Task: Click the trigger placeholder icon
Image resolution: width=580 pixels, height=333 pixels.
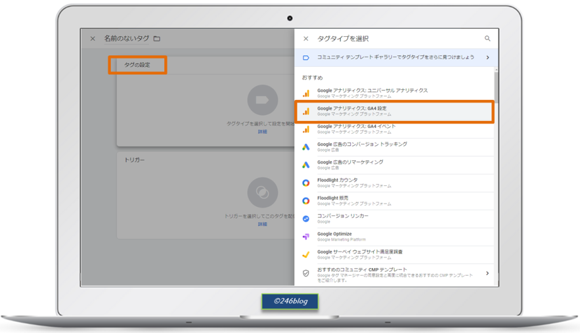Action: (262, 192)
